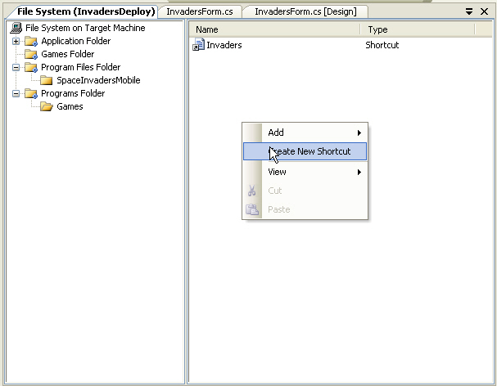
Task: Sort by the Type column header
Action: pyautogui.click(x=418, y=29)
